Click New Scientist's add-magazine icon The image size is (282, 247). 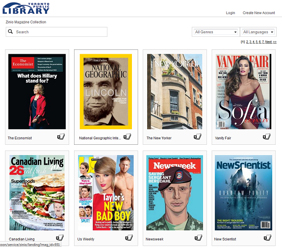coord(267,238)
